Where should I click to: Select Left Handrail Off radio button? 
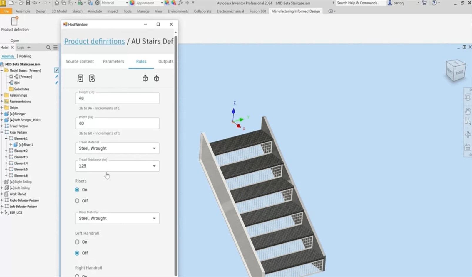click(77, 253)
